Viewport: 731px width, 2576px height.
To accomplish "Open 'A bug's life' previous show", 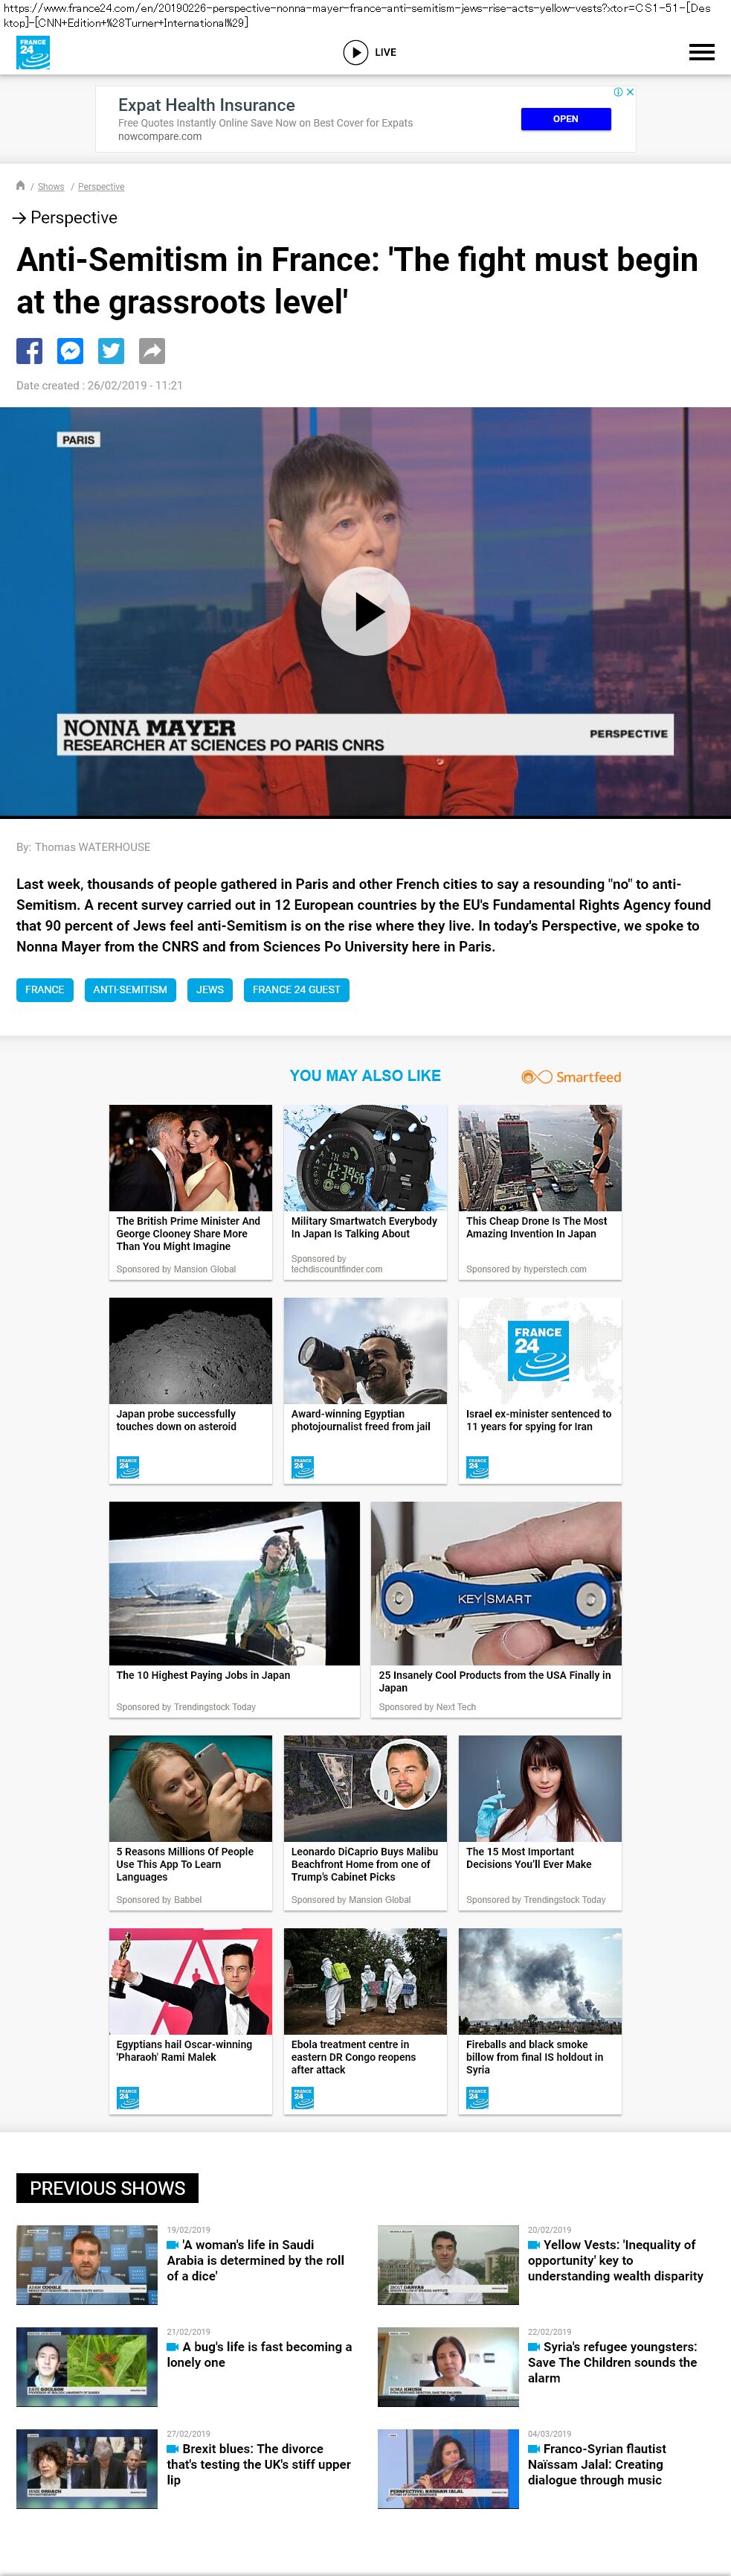I will (x=259, y=2354).
